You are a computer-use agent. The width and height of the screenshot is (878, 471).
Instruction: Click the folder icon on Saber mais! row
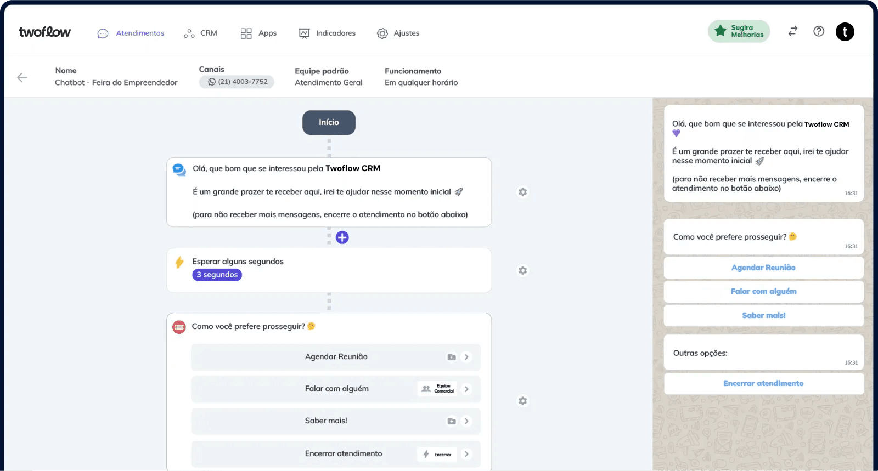(452, 421)
